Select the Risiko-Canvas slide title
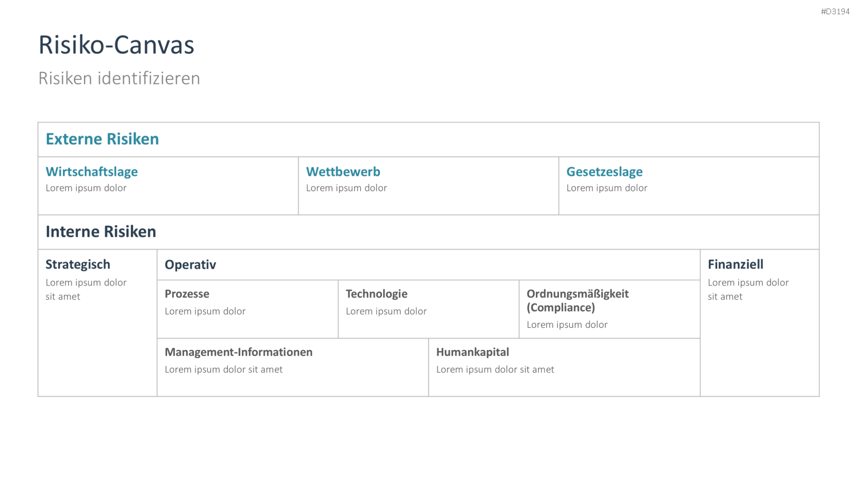Screen dimensions: 858x482 click(x=116, y=45)
